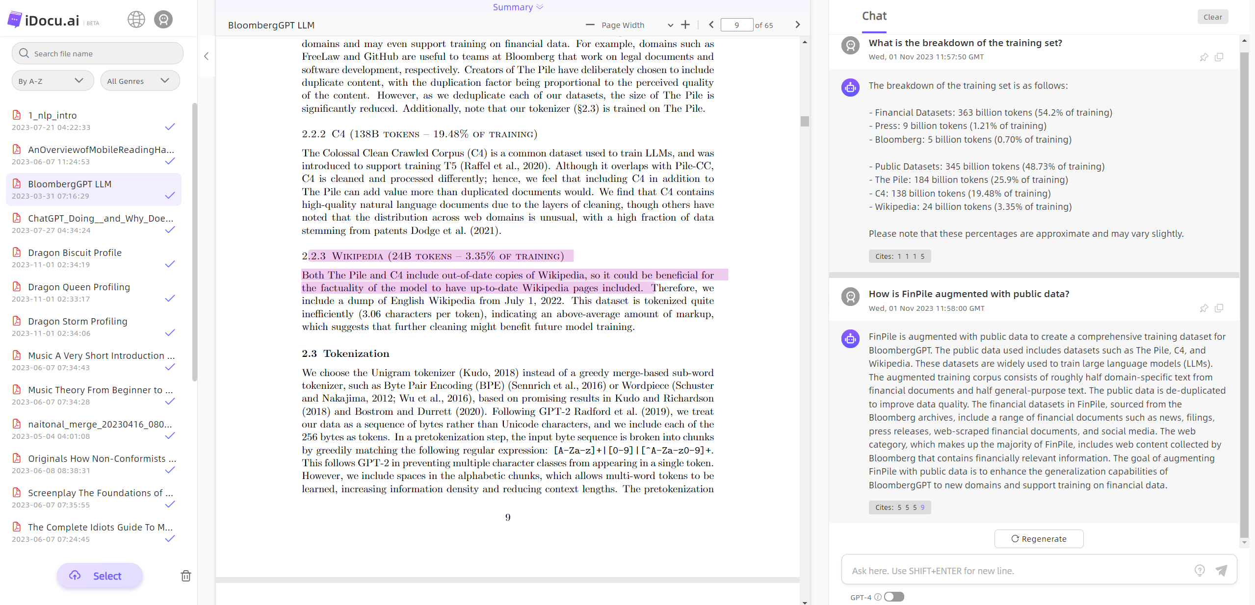The height and width of the screenshot is (605, 1255).
Task: Open the By A-Z sort dropdown
Action: point(52,81)
